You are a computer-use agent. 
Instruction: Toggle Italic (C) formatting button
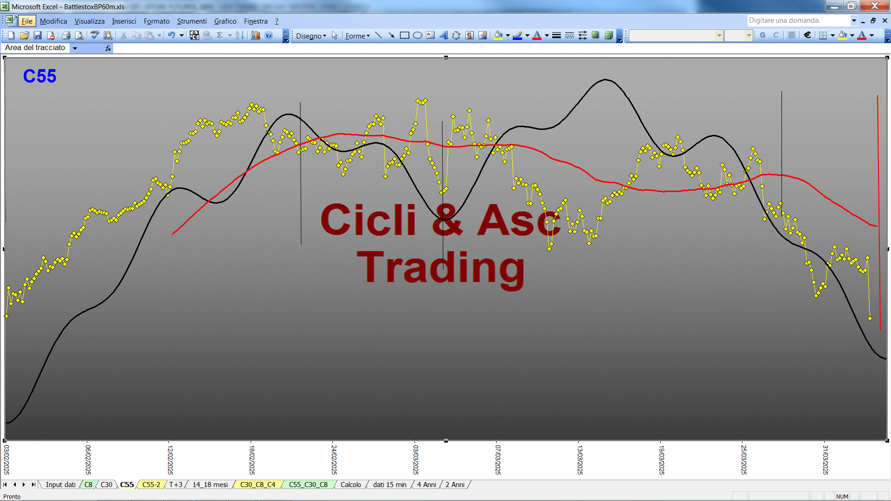coord(775,35)
